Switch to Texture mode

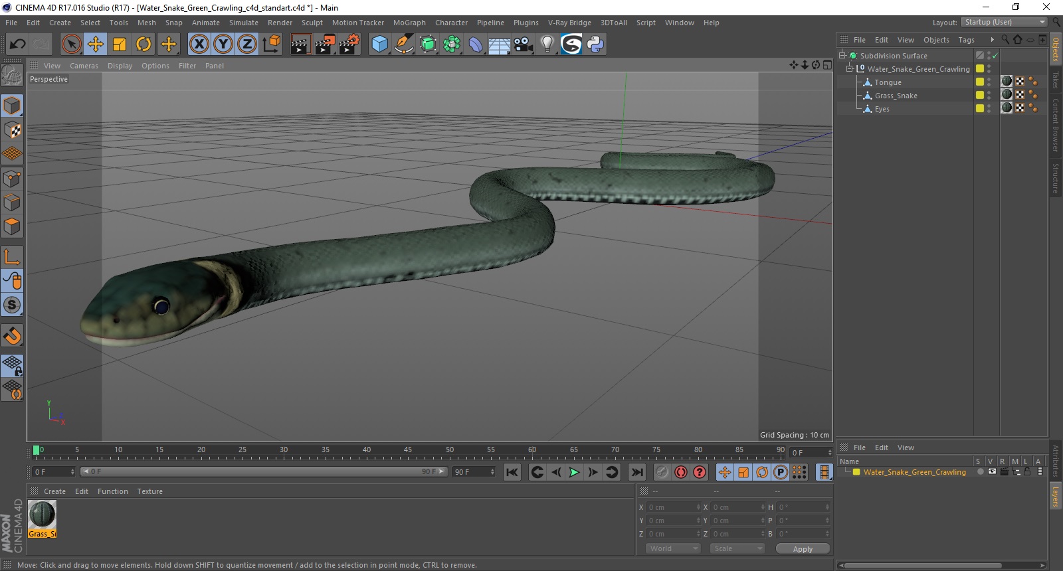click(x=12, y=129)
